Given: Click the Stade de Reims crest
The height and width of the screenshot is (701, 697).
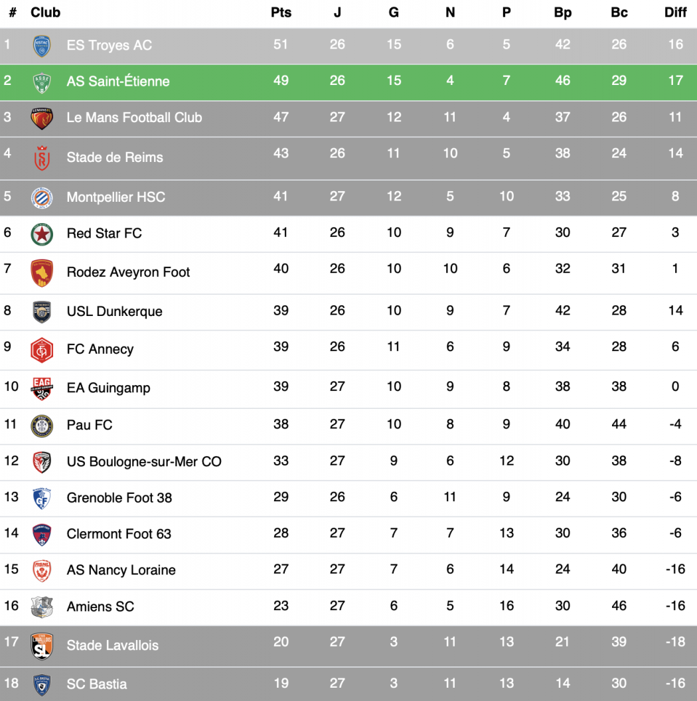Looking at the screenshot, I should click(x=42, y=158).
